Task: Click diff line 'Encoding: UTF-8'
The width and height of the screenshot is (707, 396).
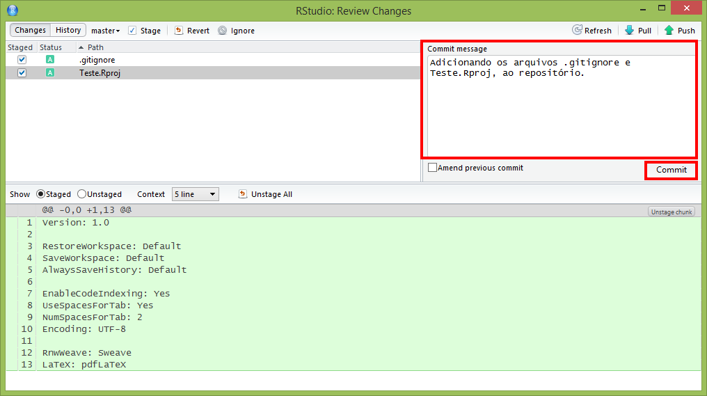Action: [84, 328]
